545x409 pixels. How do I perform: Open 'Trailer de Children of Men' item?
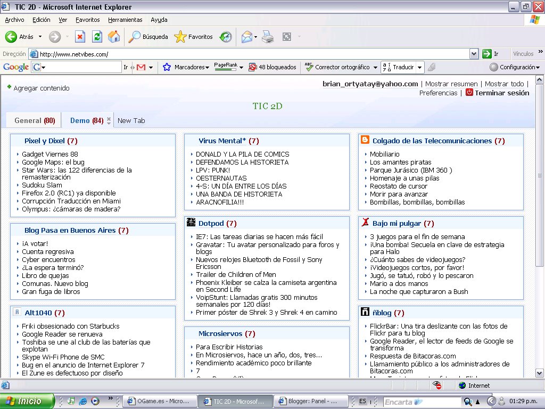(x=236, y=274)
